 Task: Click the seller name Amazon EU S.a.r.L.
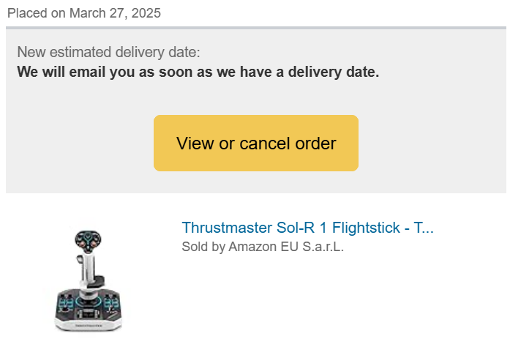click(x=286, y=247)
